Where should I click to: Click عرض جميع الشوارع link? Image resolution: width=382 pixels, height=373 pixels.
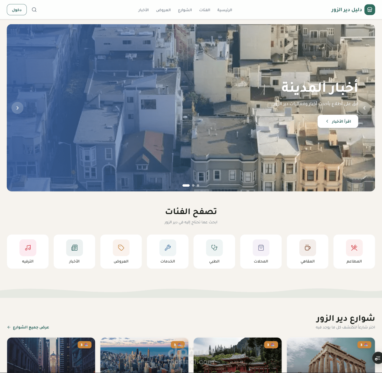[28, 327]
